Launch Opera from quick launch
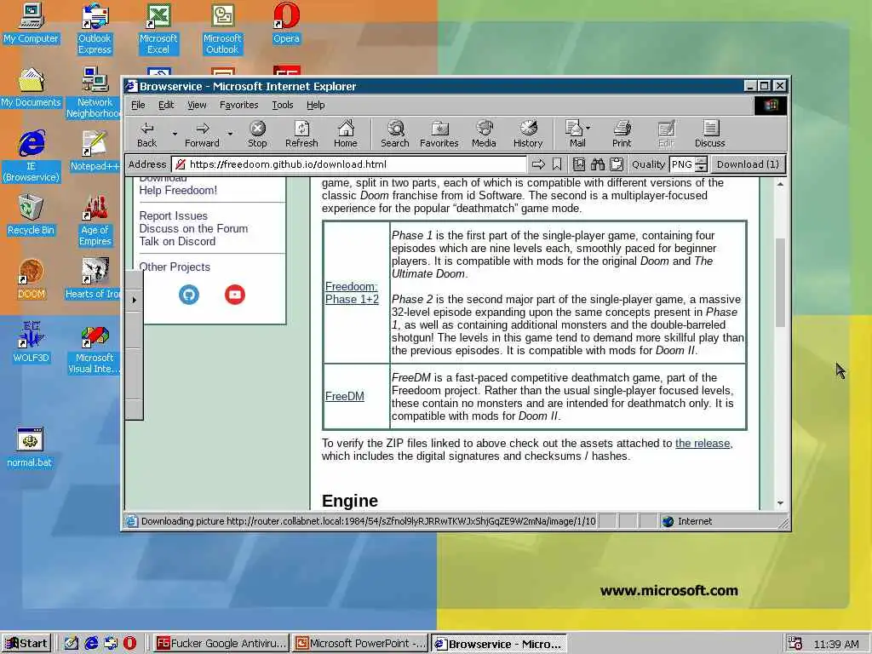This screenshot has width=872, height=654. (129, 644)
